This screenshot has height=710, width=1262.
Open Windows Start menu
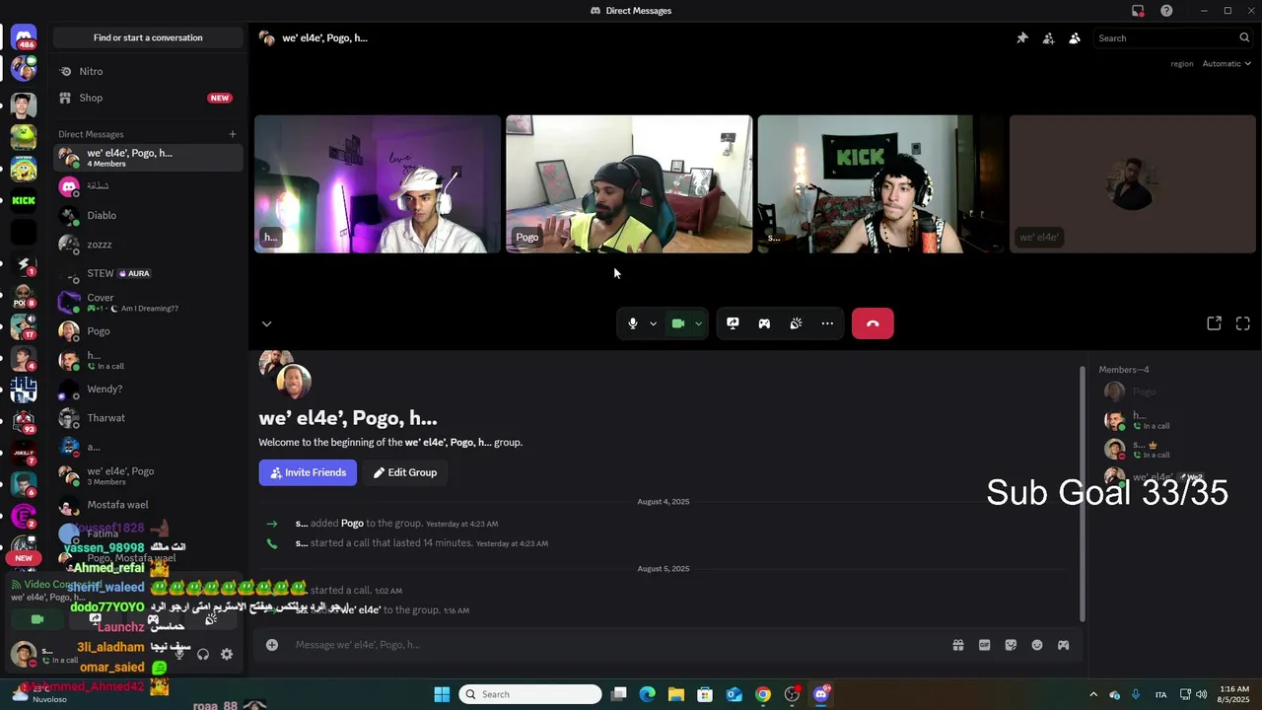pyautogui.click(x=442, y=694)
